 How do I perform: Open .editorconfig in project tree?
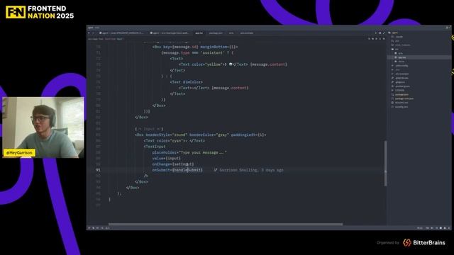pyautogui.click(x=402, y=66)
